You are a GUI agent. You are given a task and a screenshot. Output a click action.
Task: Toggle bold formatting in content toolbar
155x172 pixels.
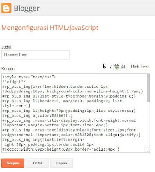coord(104,67)
